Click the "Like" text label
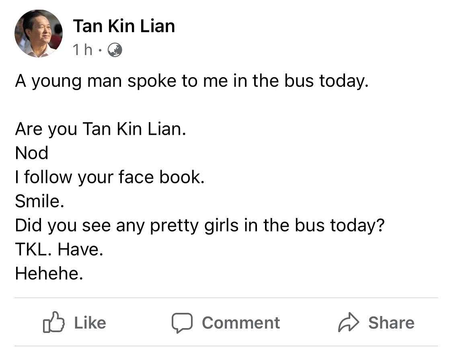The height and width of the screenshot is (347, 452). (x=90, y=323)
